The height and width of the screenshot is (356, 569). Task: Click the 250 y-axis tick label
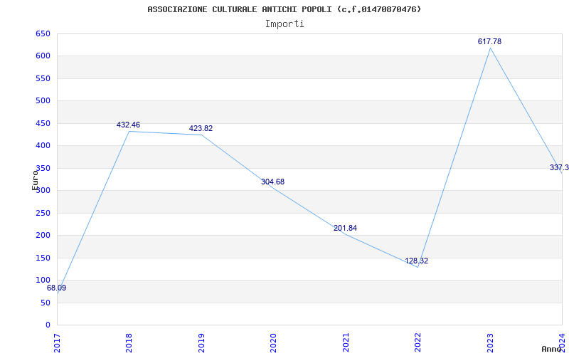(43, 213)
